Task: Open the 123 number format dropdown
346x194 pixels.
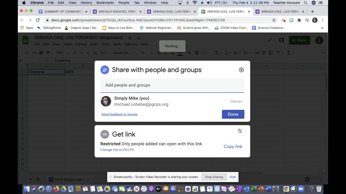Action: pyautogui.click(x=103, y=53)
